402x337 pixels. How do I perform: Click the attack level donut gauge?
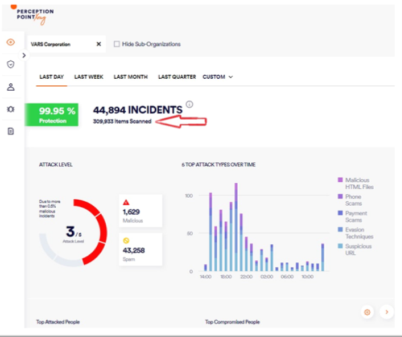point(73,233)
